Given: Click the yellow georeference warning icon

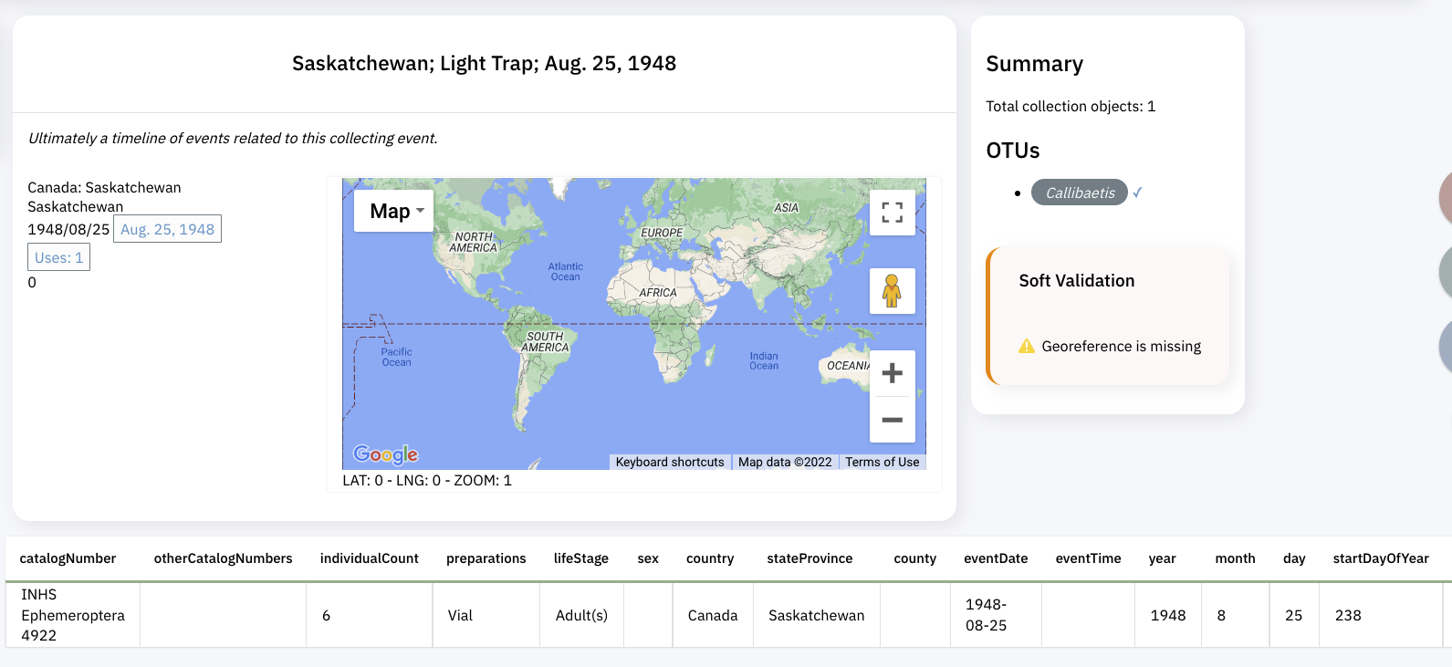Looking at the screenshot, I should [x=1027, y=346].
